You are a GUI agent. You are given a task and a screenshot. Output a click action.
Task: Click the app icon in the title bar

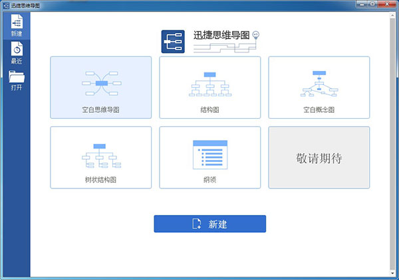click(x=5, y=5)
